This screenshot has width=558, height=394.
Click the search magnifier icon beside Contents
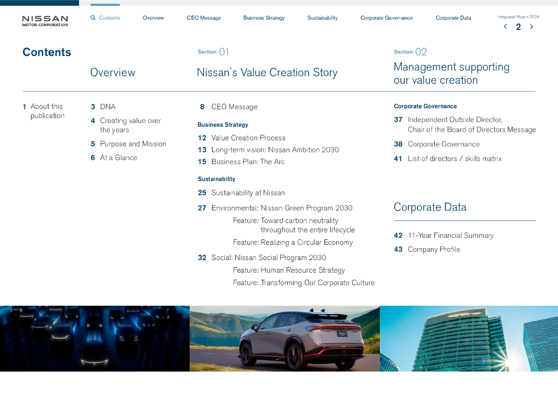coord(93,18)
